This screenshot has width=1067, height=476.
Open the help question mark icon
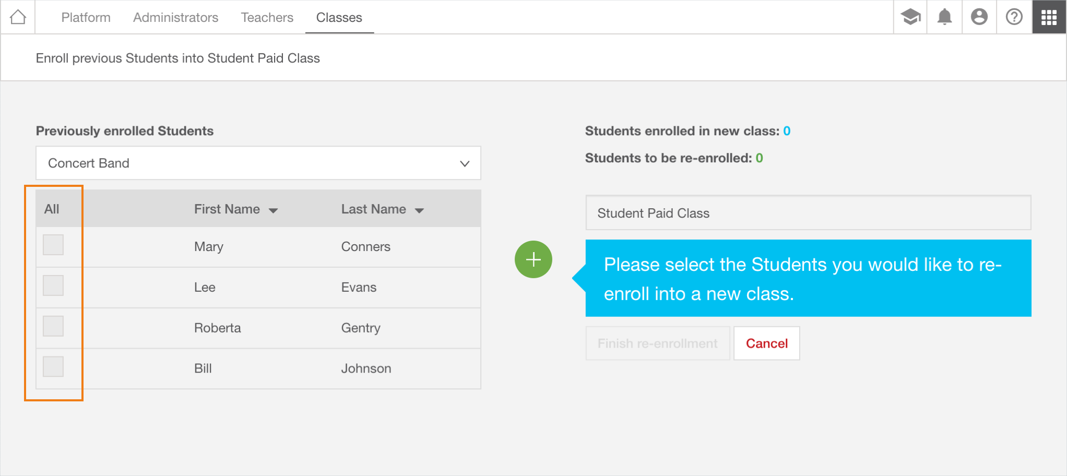coord(1014,17)
